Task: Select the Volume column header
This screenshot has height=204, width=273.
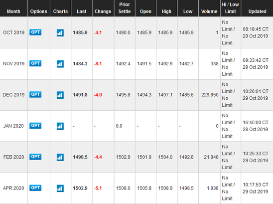Action: (209, 11)
